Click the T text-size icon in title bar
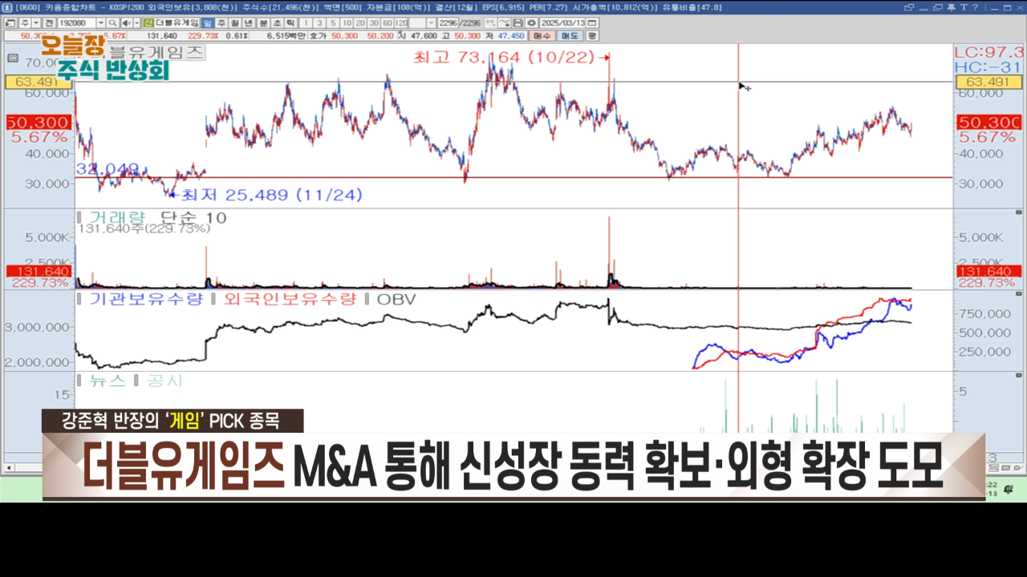This screenshot has height=577, width=1027. [964, 7]
